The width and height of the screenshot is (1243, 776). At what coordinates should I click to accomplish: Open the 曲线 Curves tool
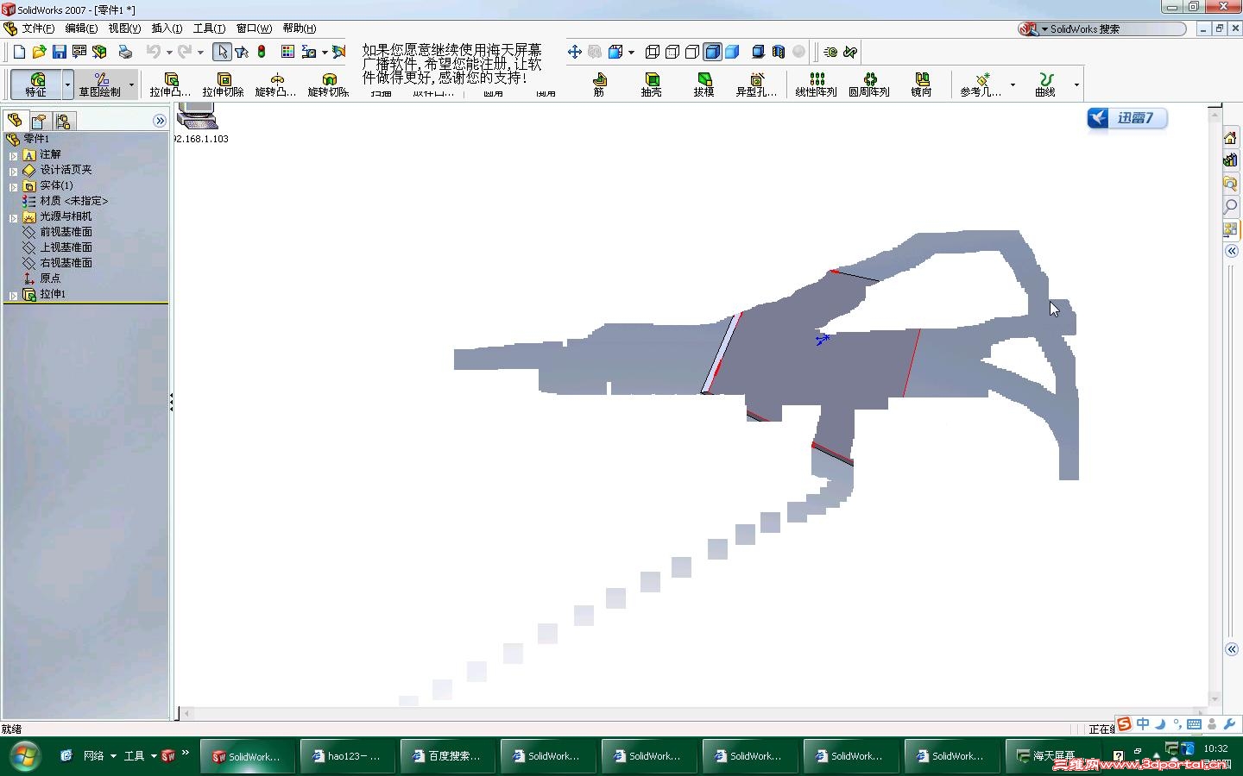(x=1045, y=84)
